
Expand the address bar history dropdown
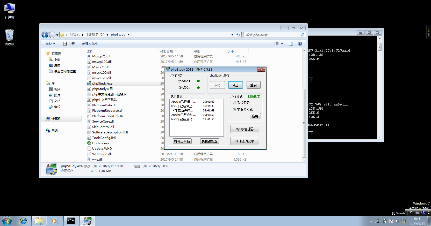(x=232, y=35)
